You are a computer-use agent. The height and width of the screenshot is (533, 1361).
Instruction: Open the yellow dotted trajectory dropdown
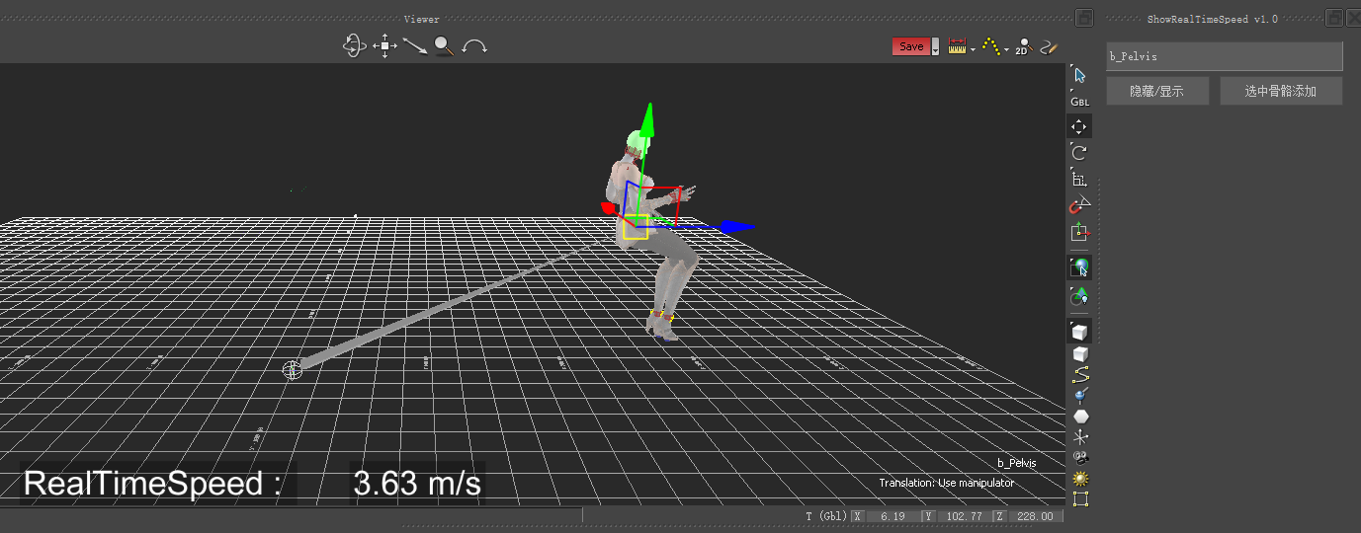pos(1006,49)
